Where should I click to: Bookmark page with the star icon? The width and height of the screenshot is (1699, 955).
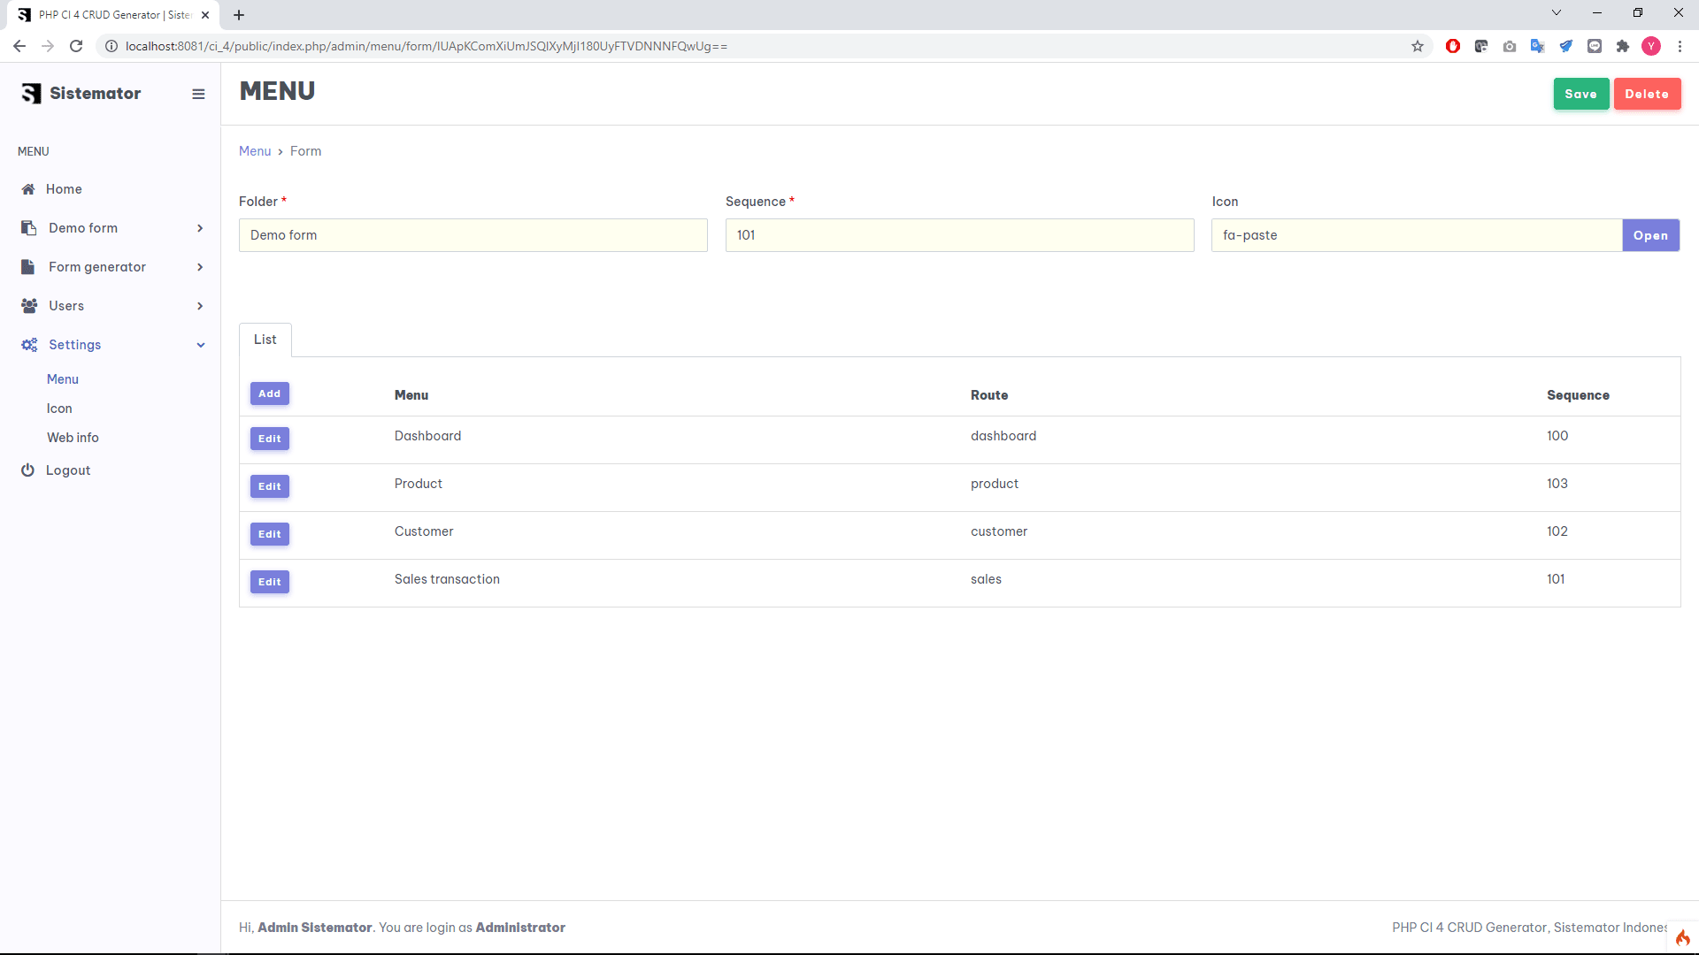[1418, 46]
